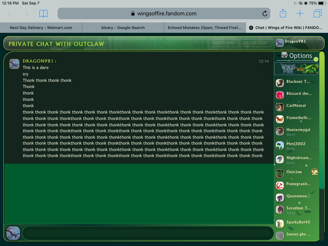Click Pomegranit user's red avatar

click(280, 185)
